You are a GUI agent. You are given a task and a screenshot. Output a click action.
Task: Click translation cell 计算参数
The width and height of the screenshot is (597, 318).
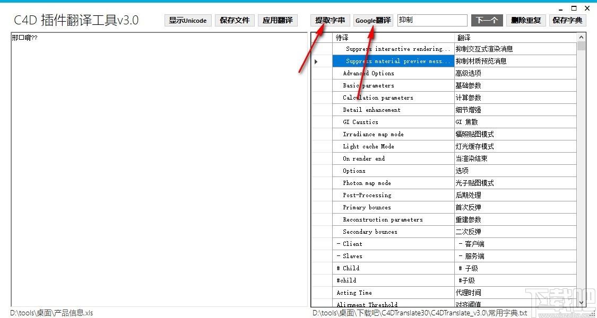(515, 98)
